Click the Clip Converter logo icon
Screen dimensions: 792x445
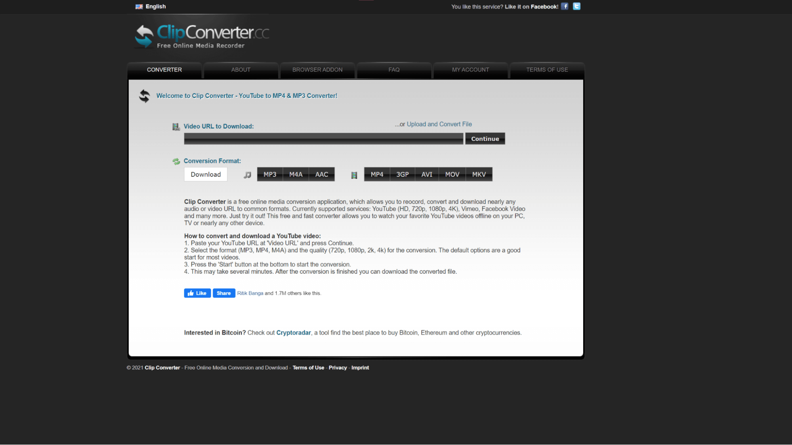[x=143, y=34]
